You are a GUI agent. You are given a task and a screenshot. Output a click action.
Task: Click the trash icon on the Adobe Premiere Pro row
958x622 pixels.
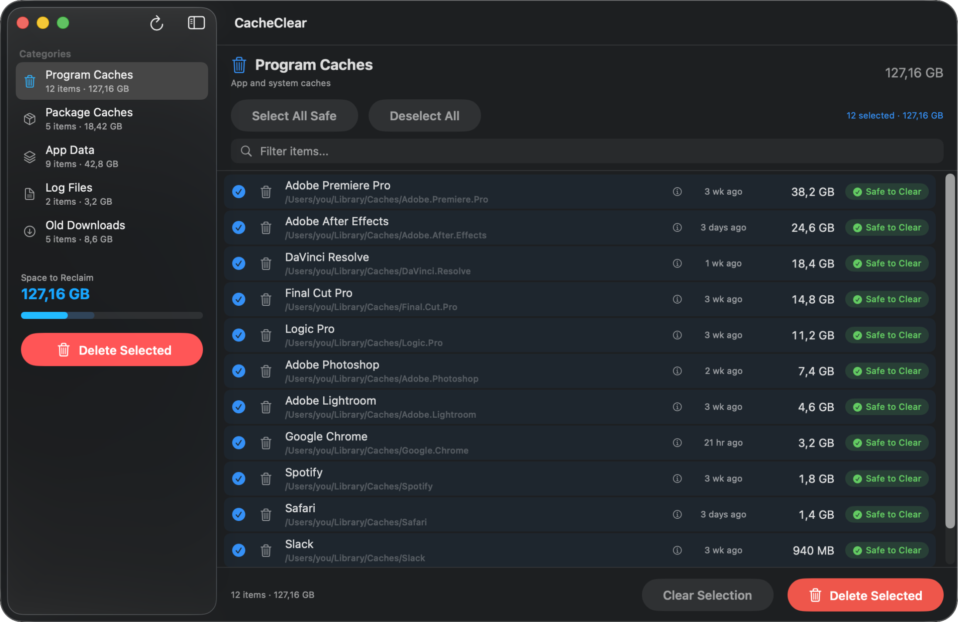click(x=266, y=192)
